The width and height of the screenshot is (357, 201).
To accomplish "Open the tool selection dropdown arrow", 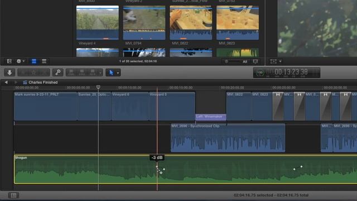I will point(118,73).
